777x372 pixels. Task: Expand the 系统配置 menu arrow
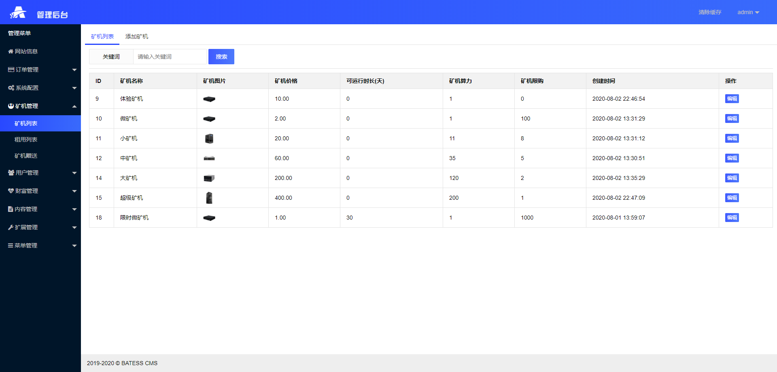[74, 88]
